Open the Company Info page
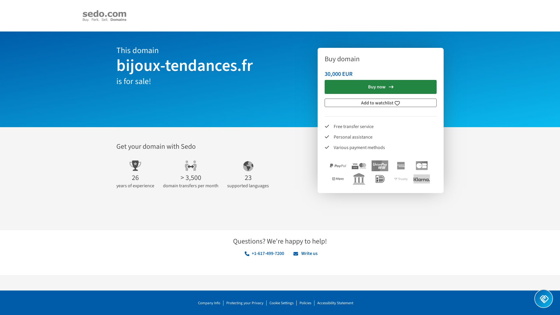560x315 pixels. pos(209,303)
